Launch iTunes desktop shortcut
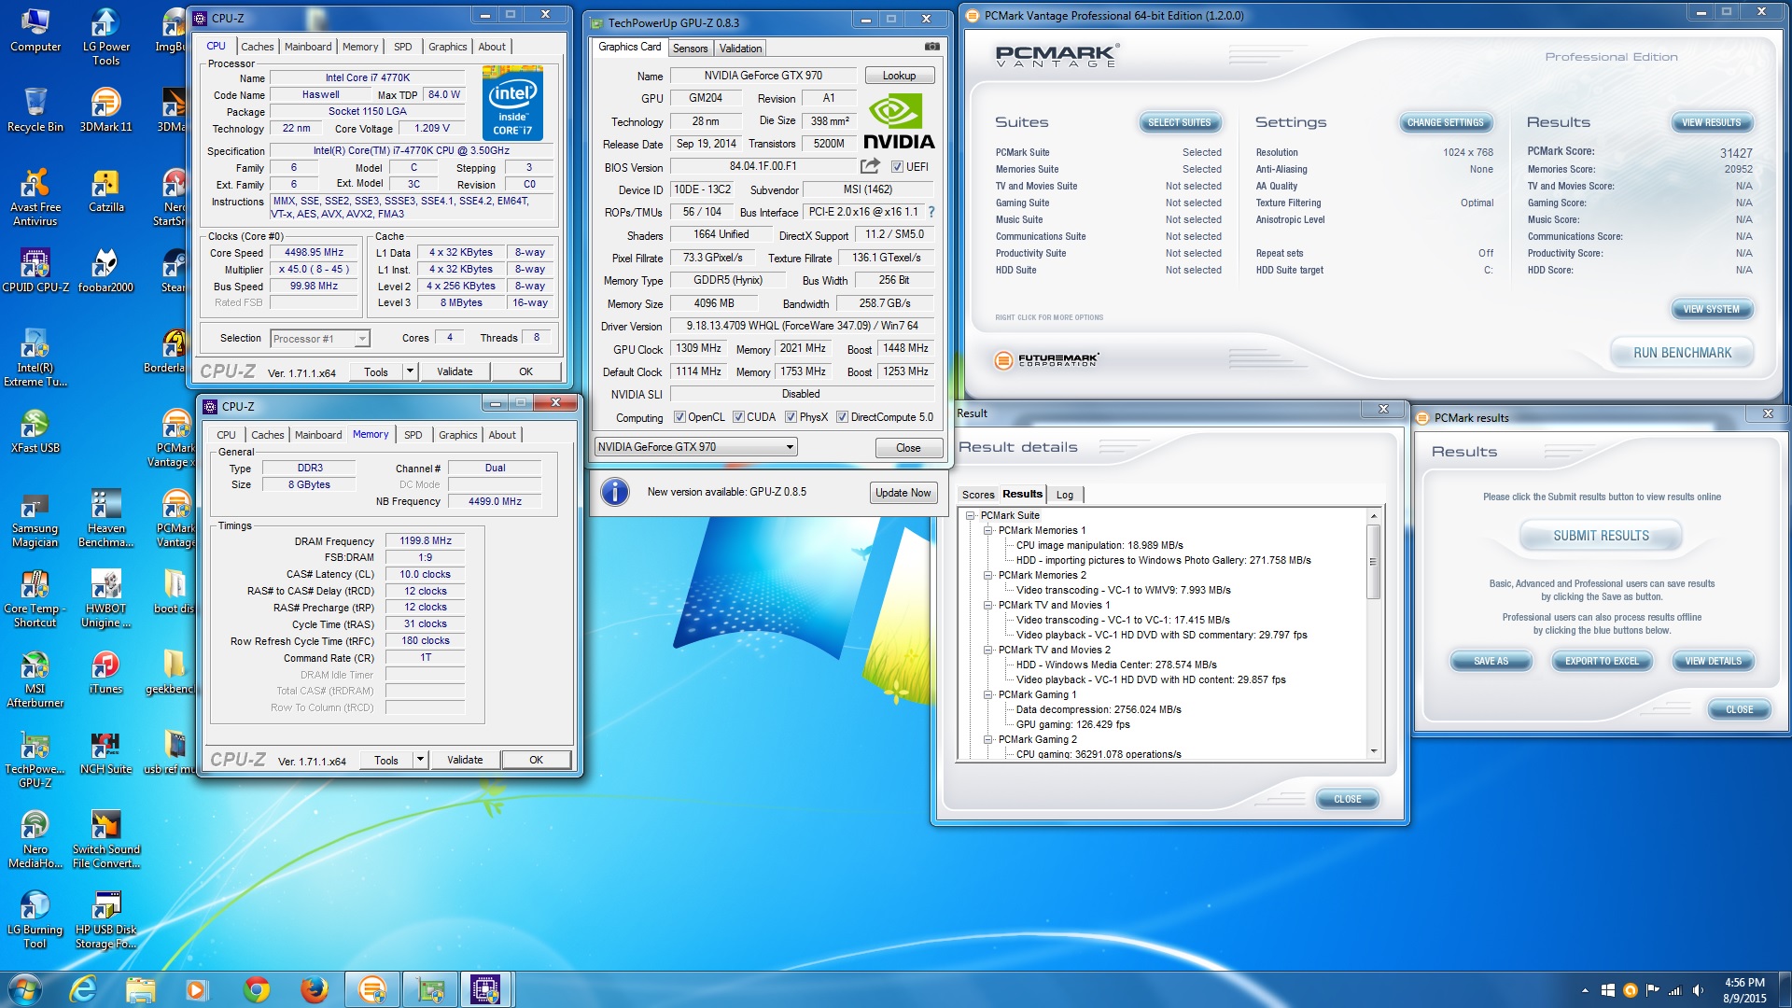Image resolution: width=1792 pixels, height=1008 pixels. click(x=105, y=672)
